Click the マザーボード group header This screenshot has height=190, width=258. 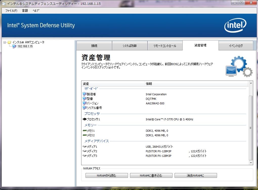(91, 89)
